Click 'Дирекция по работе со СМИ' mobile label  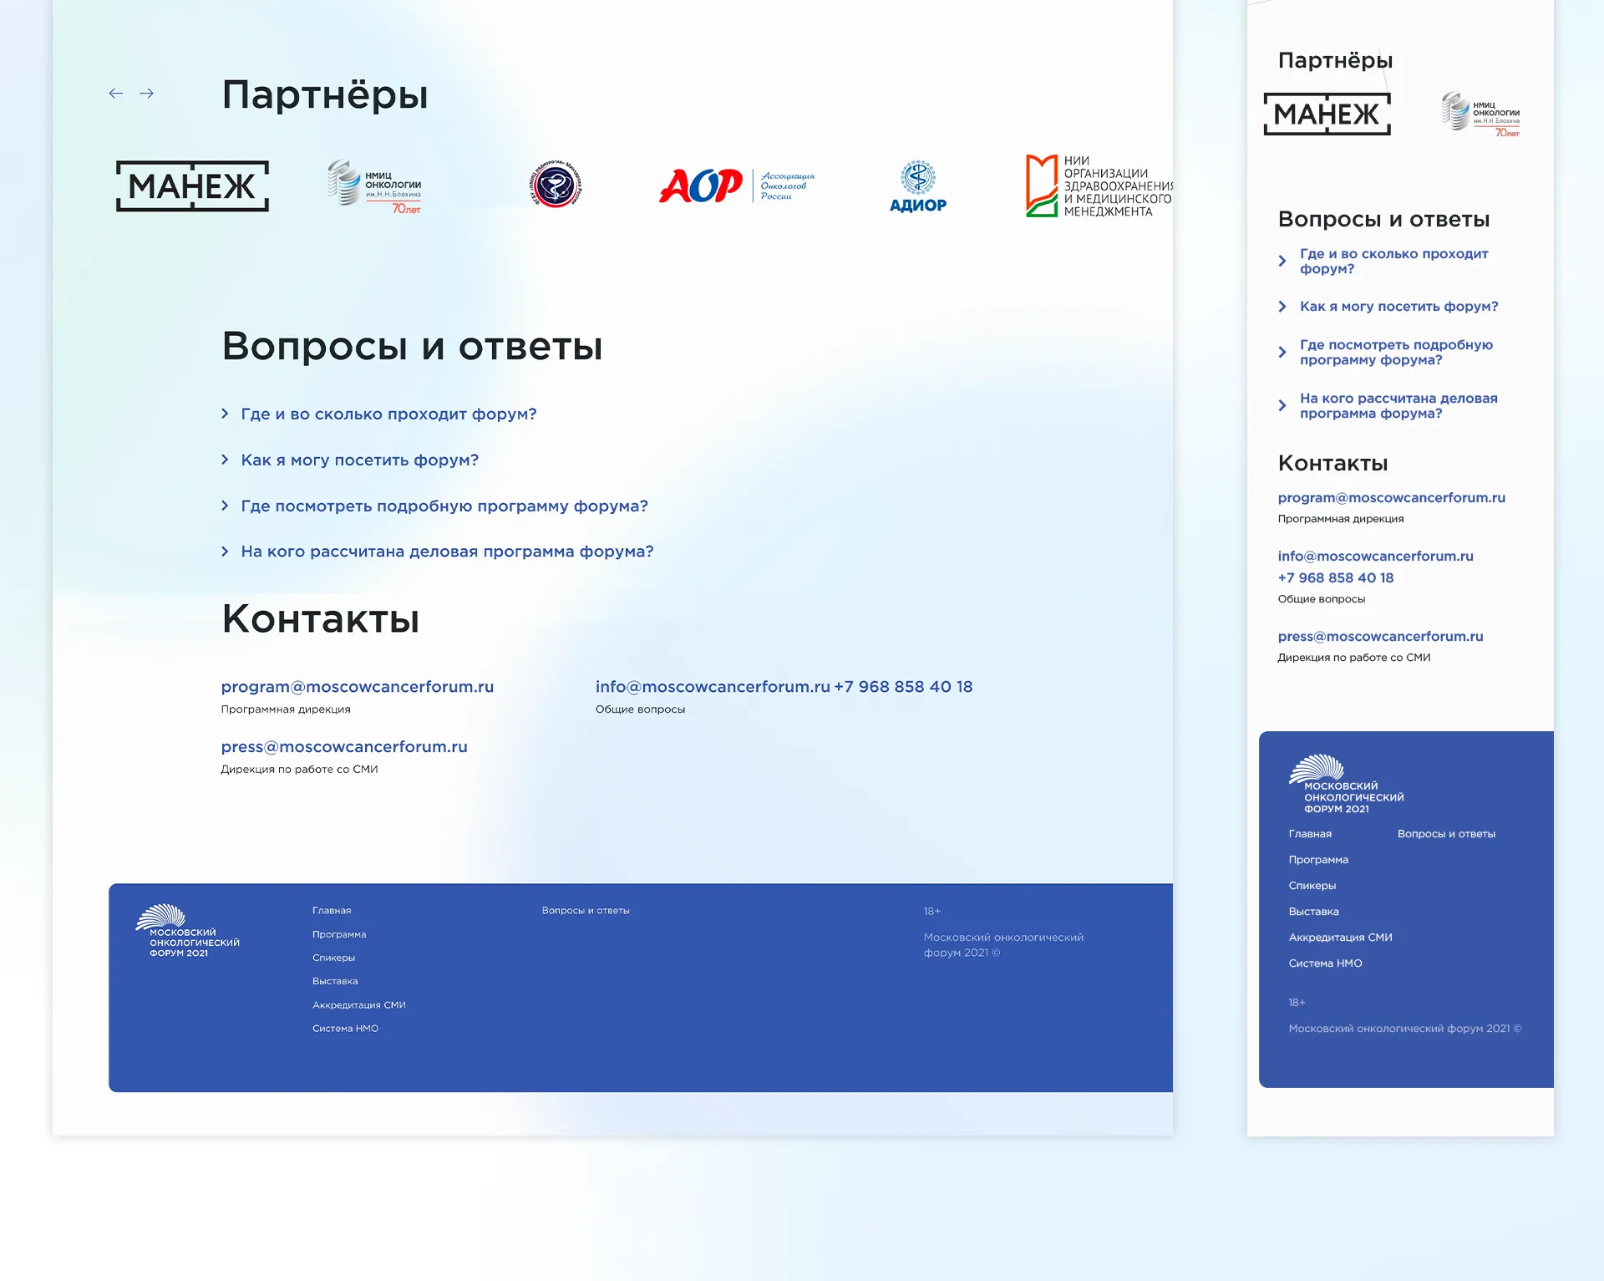(1354, 658)
